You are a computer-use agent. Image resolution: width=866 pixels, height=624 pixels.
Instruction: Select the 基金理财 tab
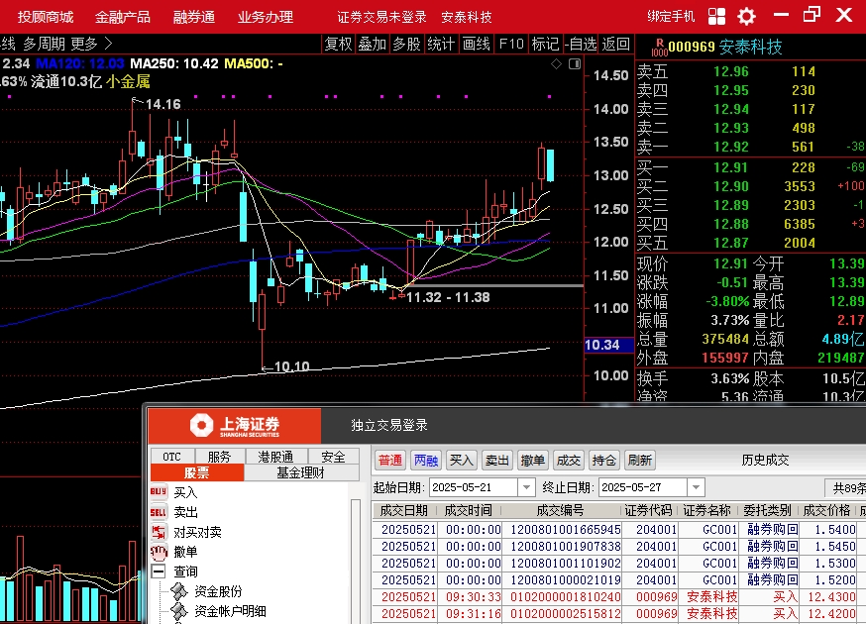point(301,472)
